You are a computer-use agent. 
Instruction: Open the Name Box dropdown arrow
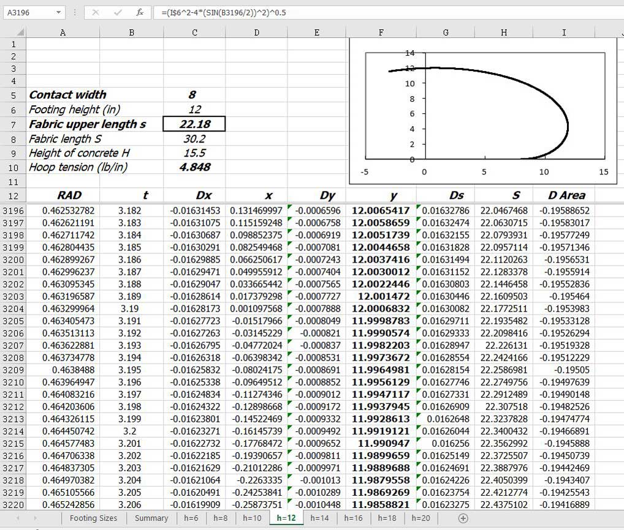(58, 12)
